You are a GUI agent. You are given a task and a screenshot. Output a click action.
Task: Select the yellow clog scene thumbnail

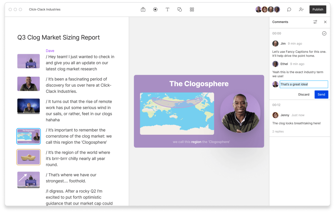point(29,157)
